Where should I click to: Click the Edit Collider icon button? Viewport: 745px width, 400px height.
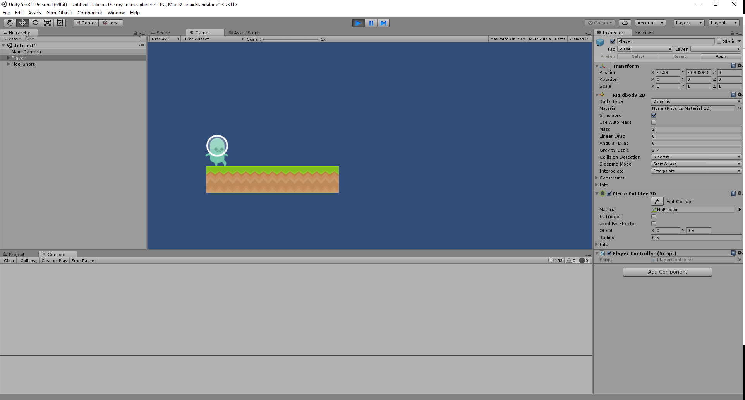657,202
